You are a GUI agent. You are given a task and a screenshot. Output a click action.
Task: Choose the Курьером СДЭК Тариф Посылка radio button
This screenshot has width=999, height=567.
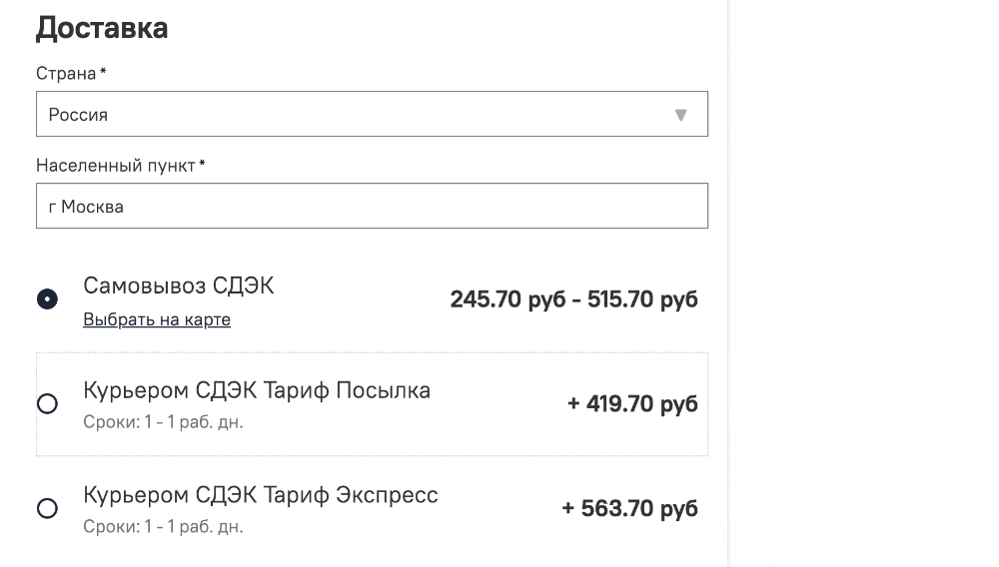(47, 404)
